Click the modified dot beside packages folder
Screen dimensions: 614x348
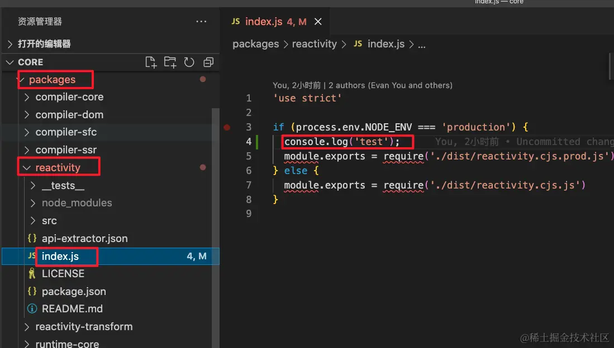(x=203, y=79)
